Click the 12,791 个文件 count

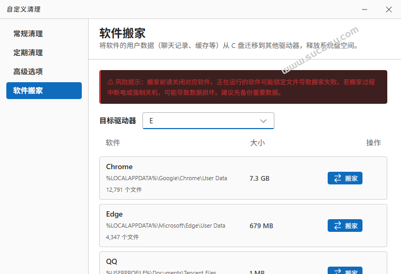coord(124,190)
